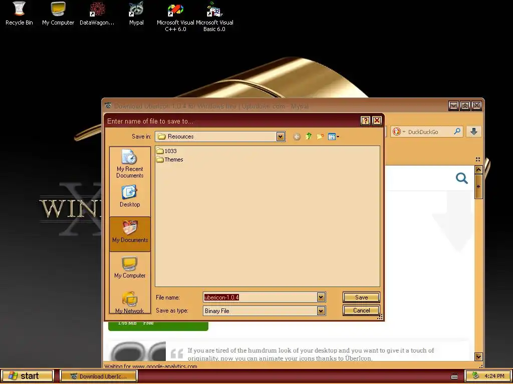Image resolution: width=513 pixels, height=384 pixels.
Task: Select Microsoft Visual C++ 6.0 shortcut
Action: coord(175,16)
